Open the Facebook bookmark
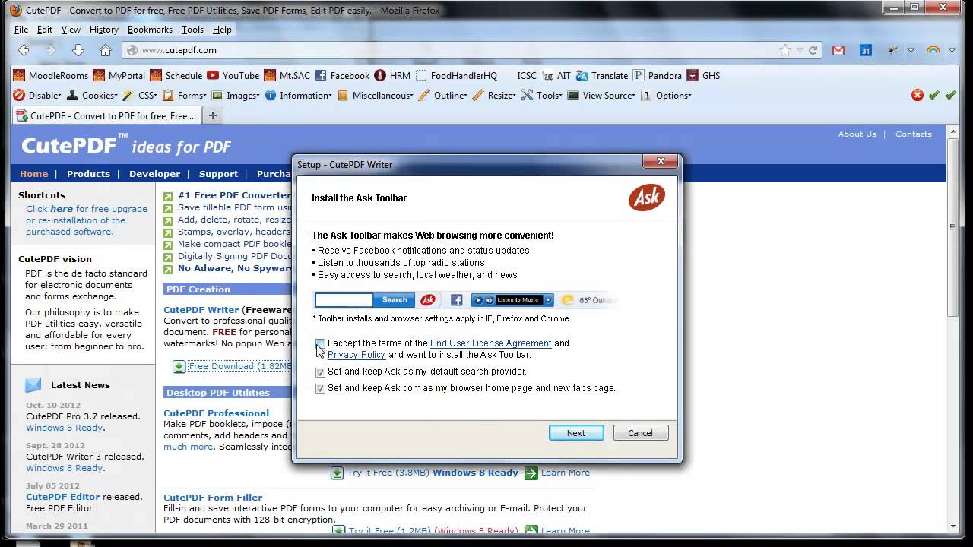 342,75
